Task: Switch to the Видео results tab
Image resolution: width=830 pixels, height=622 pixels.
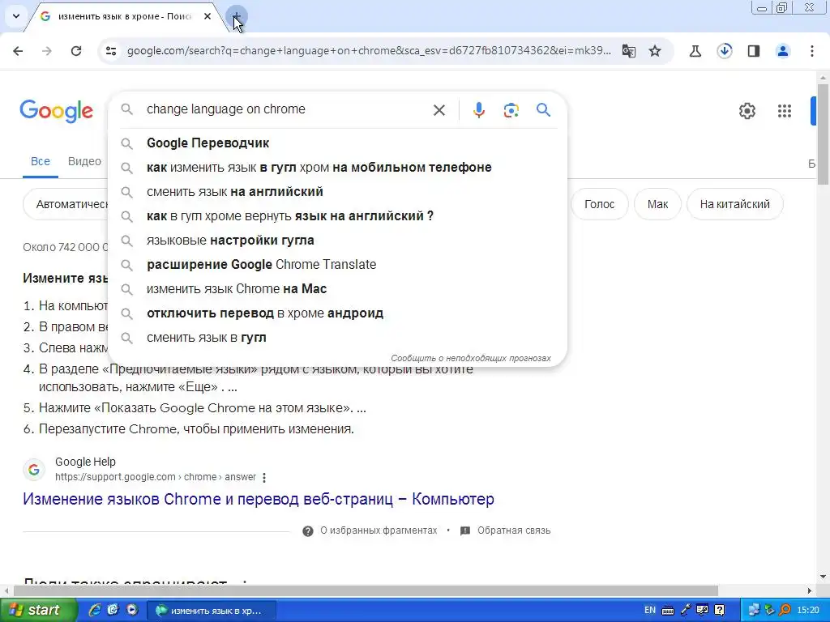Action: 84,161
